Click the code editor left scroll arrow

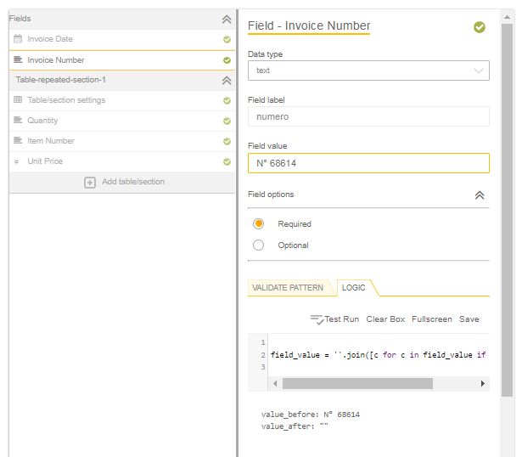tap(275, 383)
